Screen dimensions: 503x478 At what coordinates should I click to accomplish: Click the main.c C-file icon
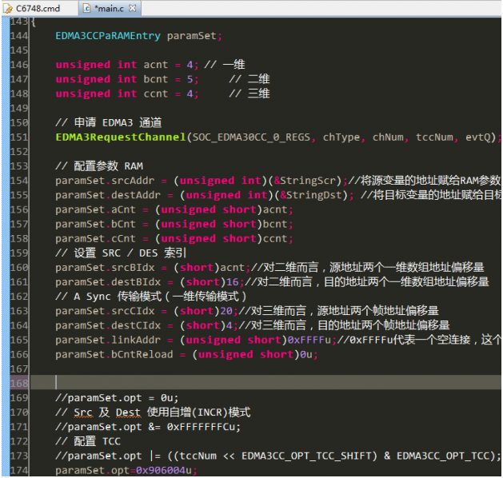click(x=86, y=8)
